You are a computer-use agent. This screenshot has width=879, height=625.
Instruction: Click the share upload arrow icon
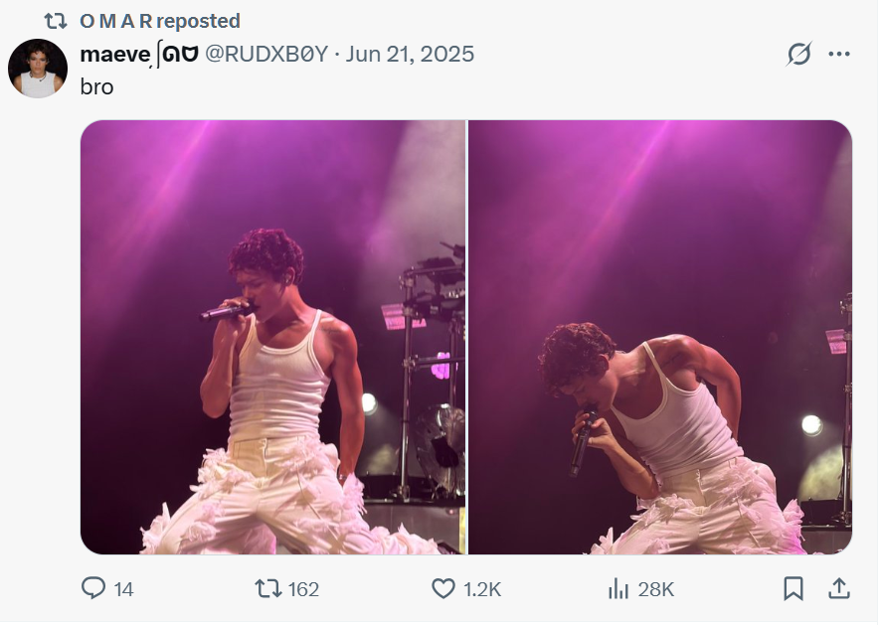point(838,589)
